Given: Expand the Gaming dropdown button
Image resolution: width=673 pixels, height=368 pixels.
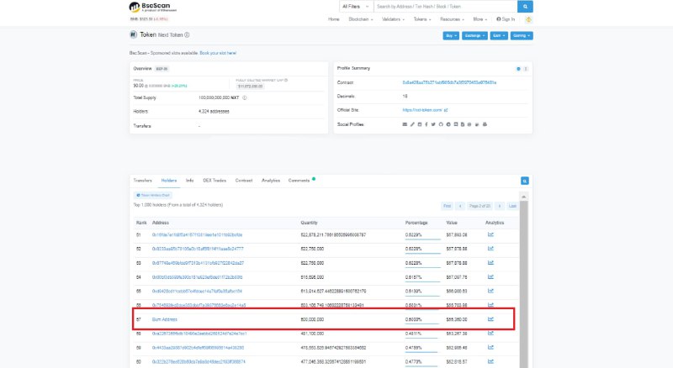Looking at the screenshot, I should pyautogui.click(x=522, y=35).
